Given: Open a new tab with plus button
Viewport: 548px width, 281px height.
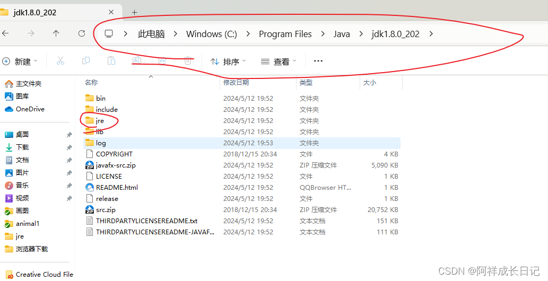Looking at the screenshot, I should point(134,13).
